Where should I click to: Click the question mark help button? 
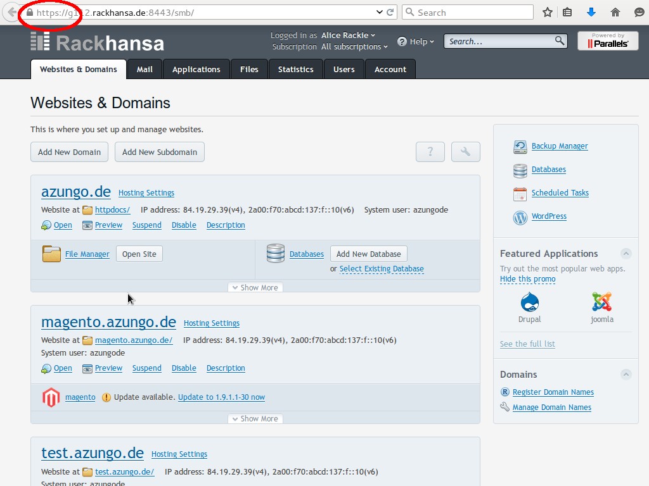(x=430, y=152)
